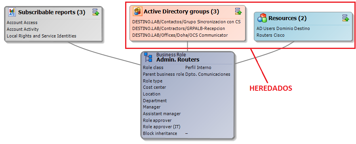Click Resources (2) header

point(287,18)
